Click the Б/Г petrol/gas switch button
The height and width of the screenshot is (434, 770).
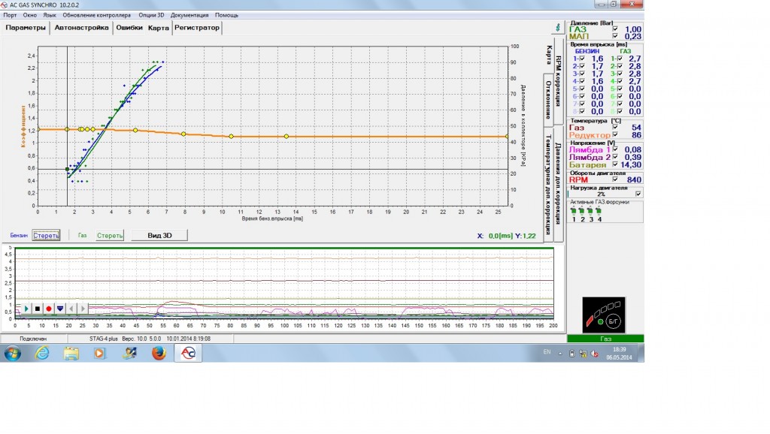pyautogui.click(x=614, y=321)
